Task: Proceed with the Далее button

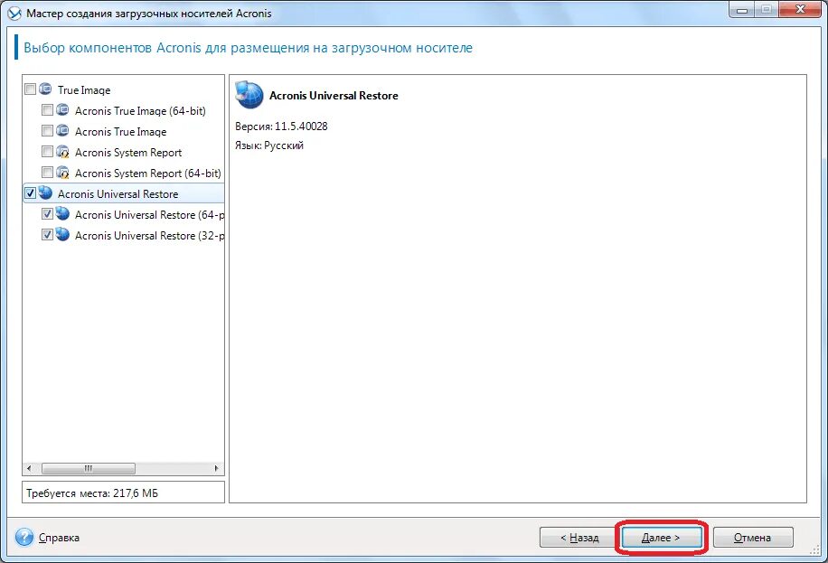Action: click(x=661, y=538)
